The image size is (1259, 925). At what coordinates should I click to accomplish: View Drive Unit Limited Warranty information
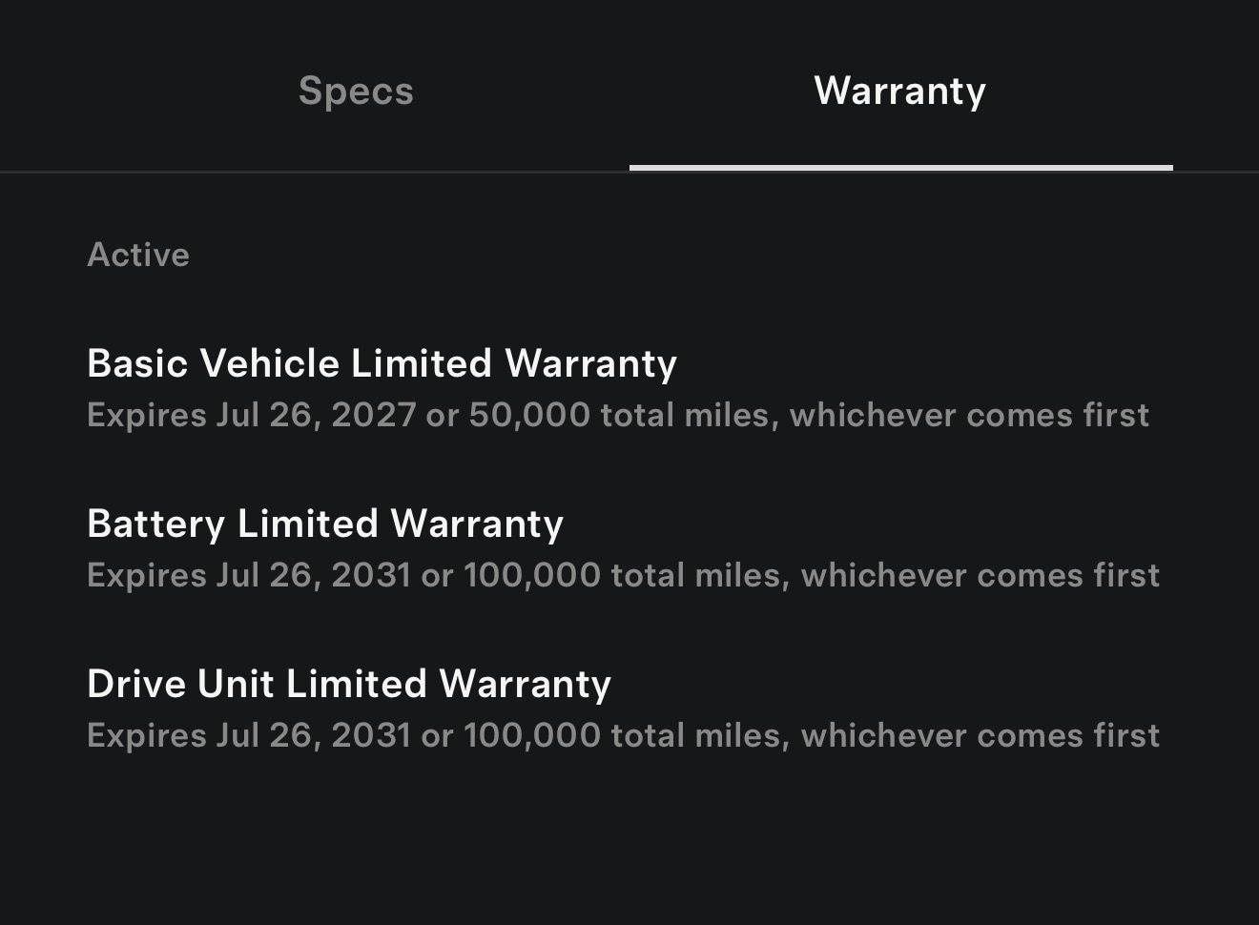pyautogui.click(x=348, y=684)
